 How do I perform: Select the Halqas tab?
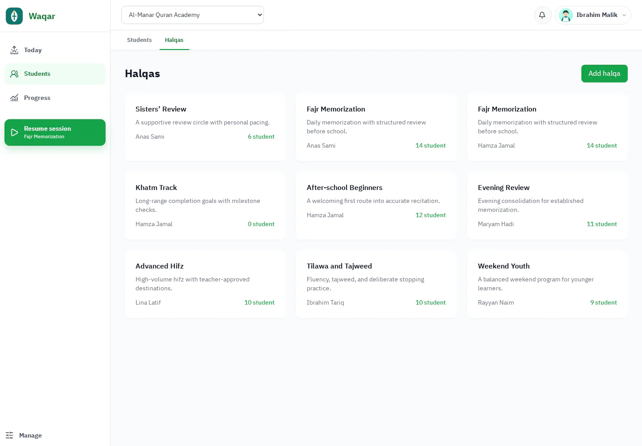pyautogui.click(x=174, y=40)
